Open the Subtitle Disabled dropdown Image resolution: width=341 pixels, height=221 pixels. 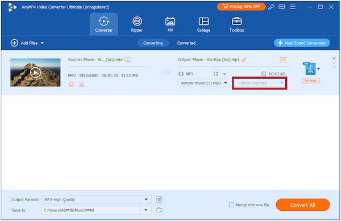(260, 83)
